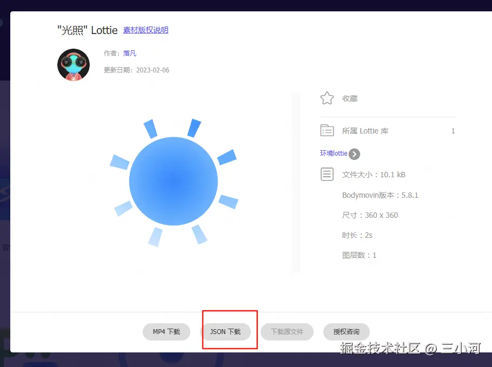
Task: Click the 文件大小:10.1 kB text
Action: 374,175
